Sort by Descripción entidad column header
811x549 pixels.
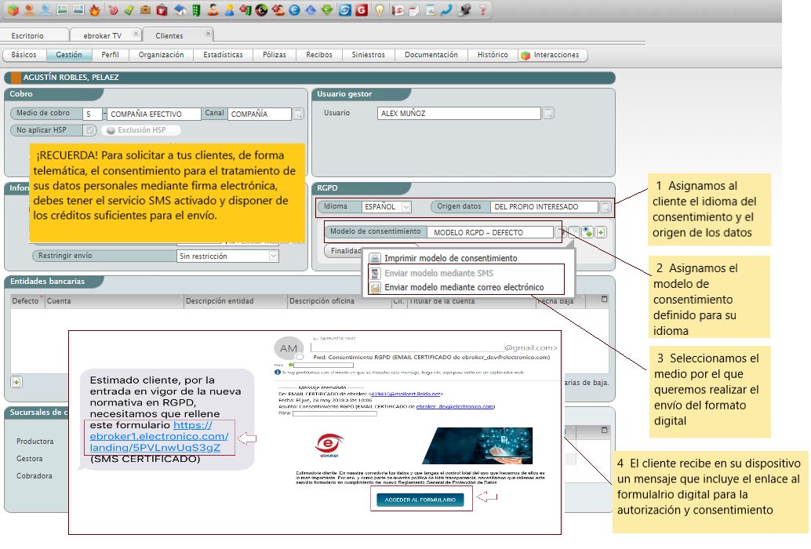[235, 301]
